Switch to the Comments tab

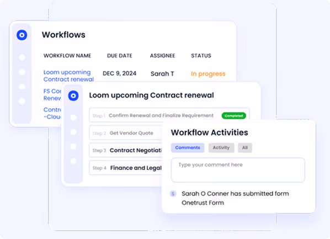(188, 147)
